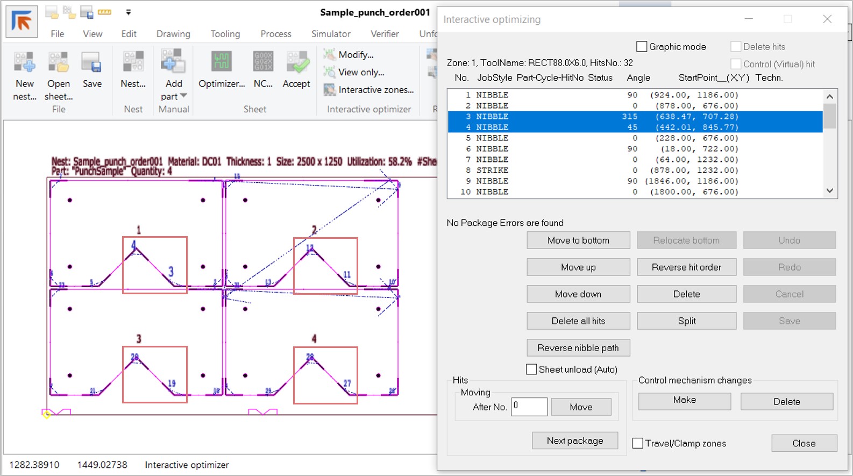Click the Save icon in ribbon
The image size is (853, 476).
[x=92, y=63]
